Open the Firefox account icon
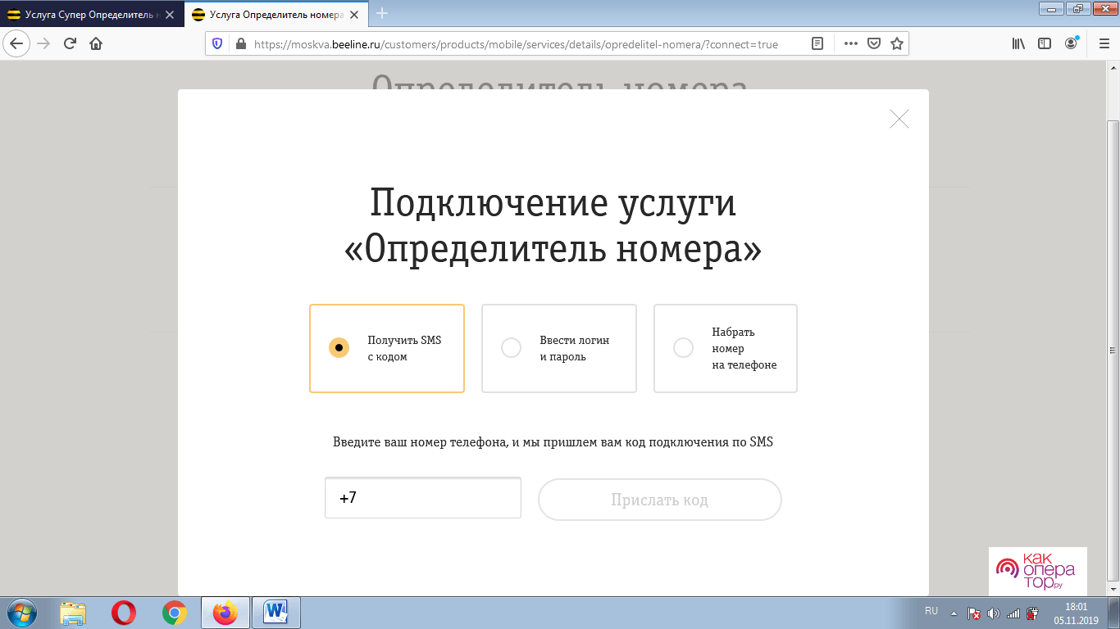The width and height of the screenshot is (1120, 629). pos(1072,44)
